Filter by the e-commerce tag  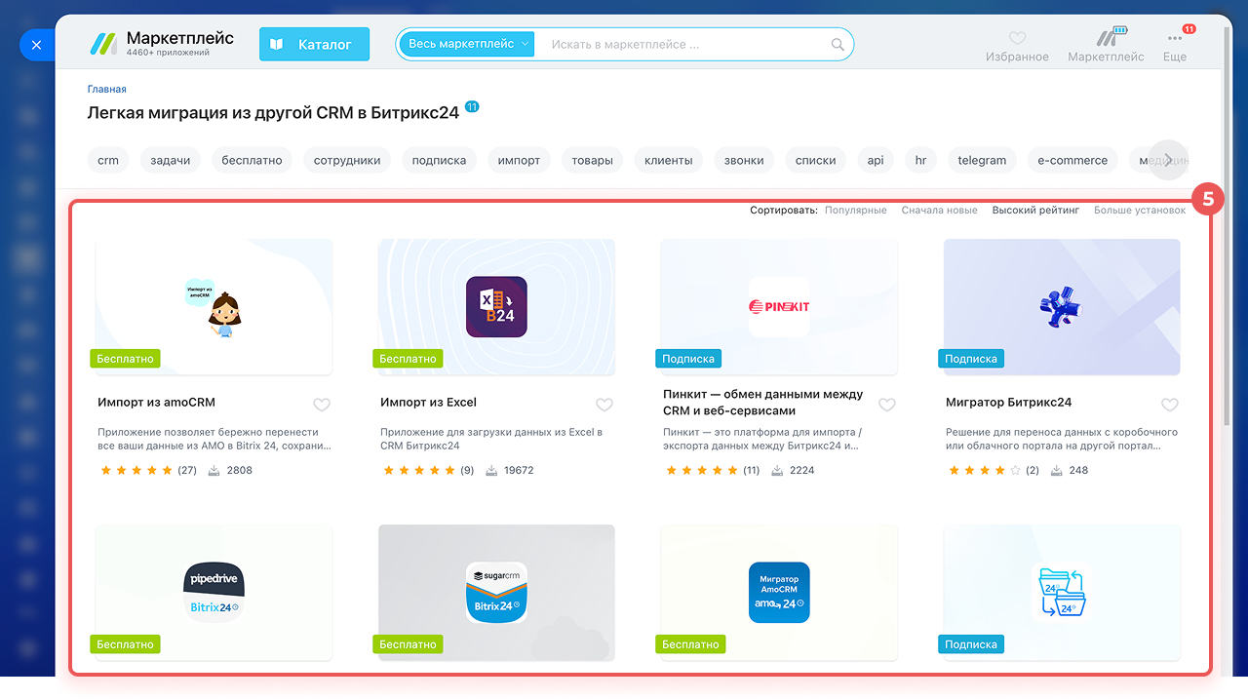tap(1072, 160)
